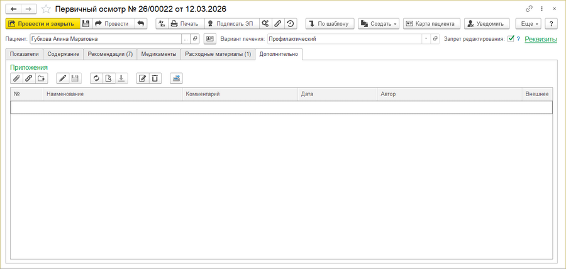566x269 pixels.
Task: Save document via floppy disk icon in top toolbar
Action: click(x=86, y=24)
